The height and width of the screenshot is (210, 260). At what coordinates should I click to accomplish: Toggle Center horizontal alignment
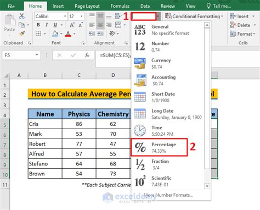[100, 25]
